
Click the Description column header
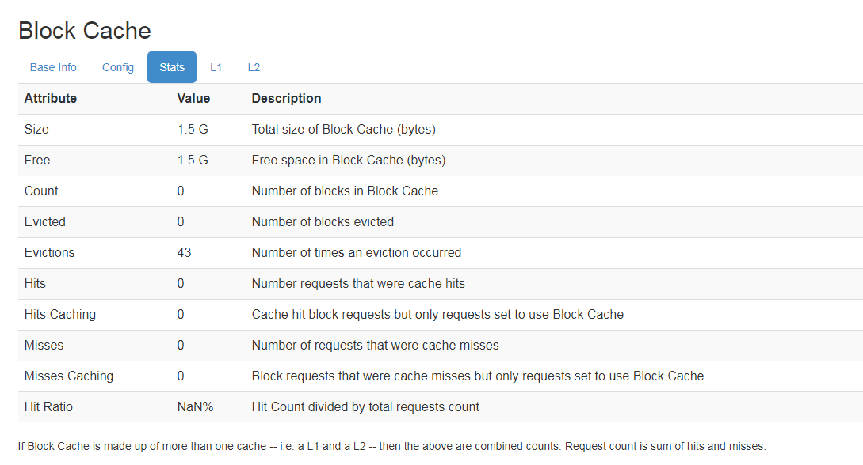point(286,99)
